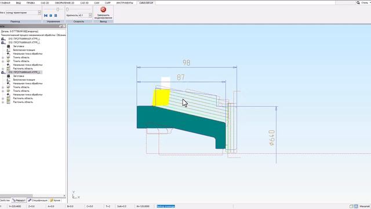The height and width of the screenshot is (209, 371).
Task: Pause the simulation playback
Action: (x=56, y=16)
